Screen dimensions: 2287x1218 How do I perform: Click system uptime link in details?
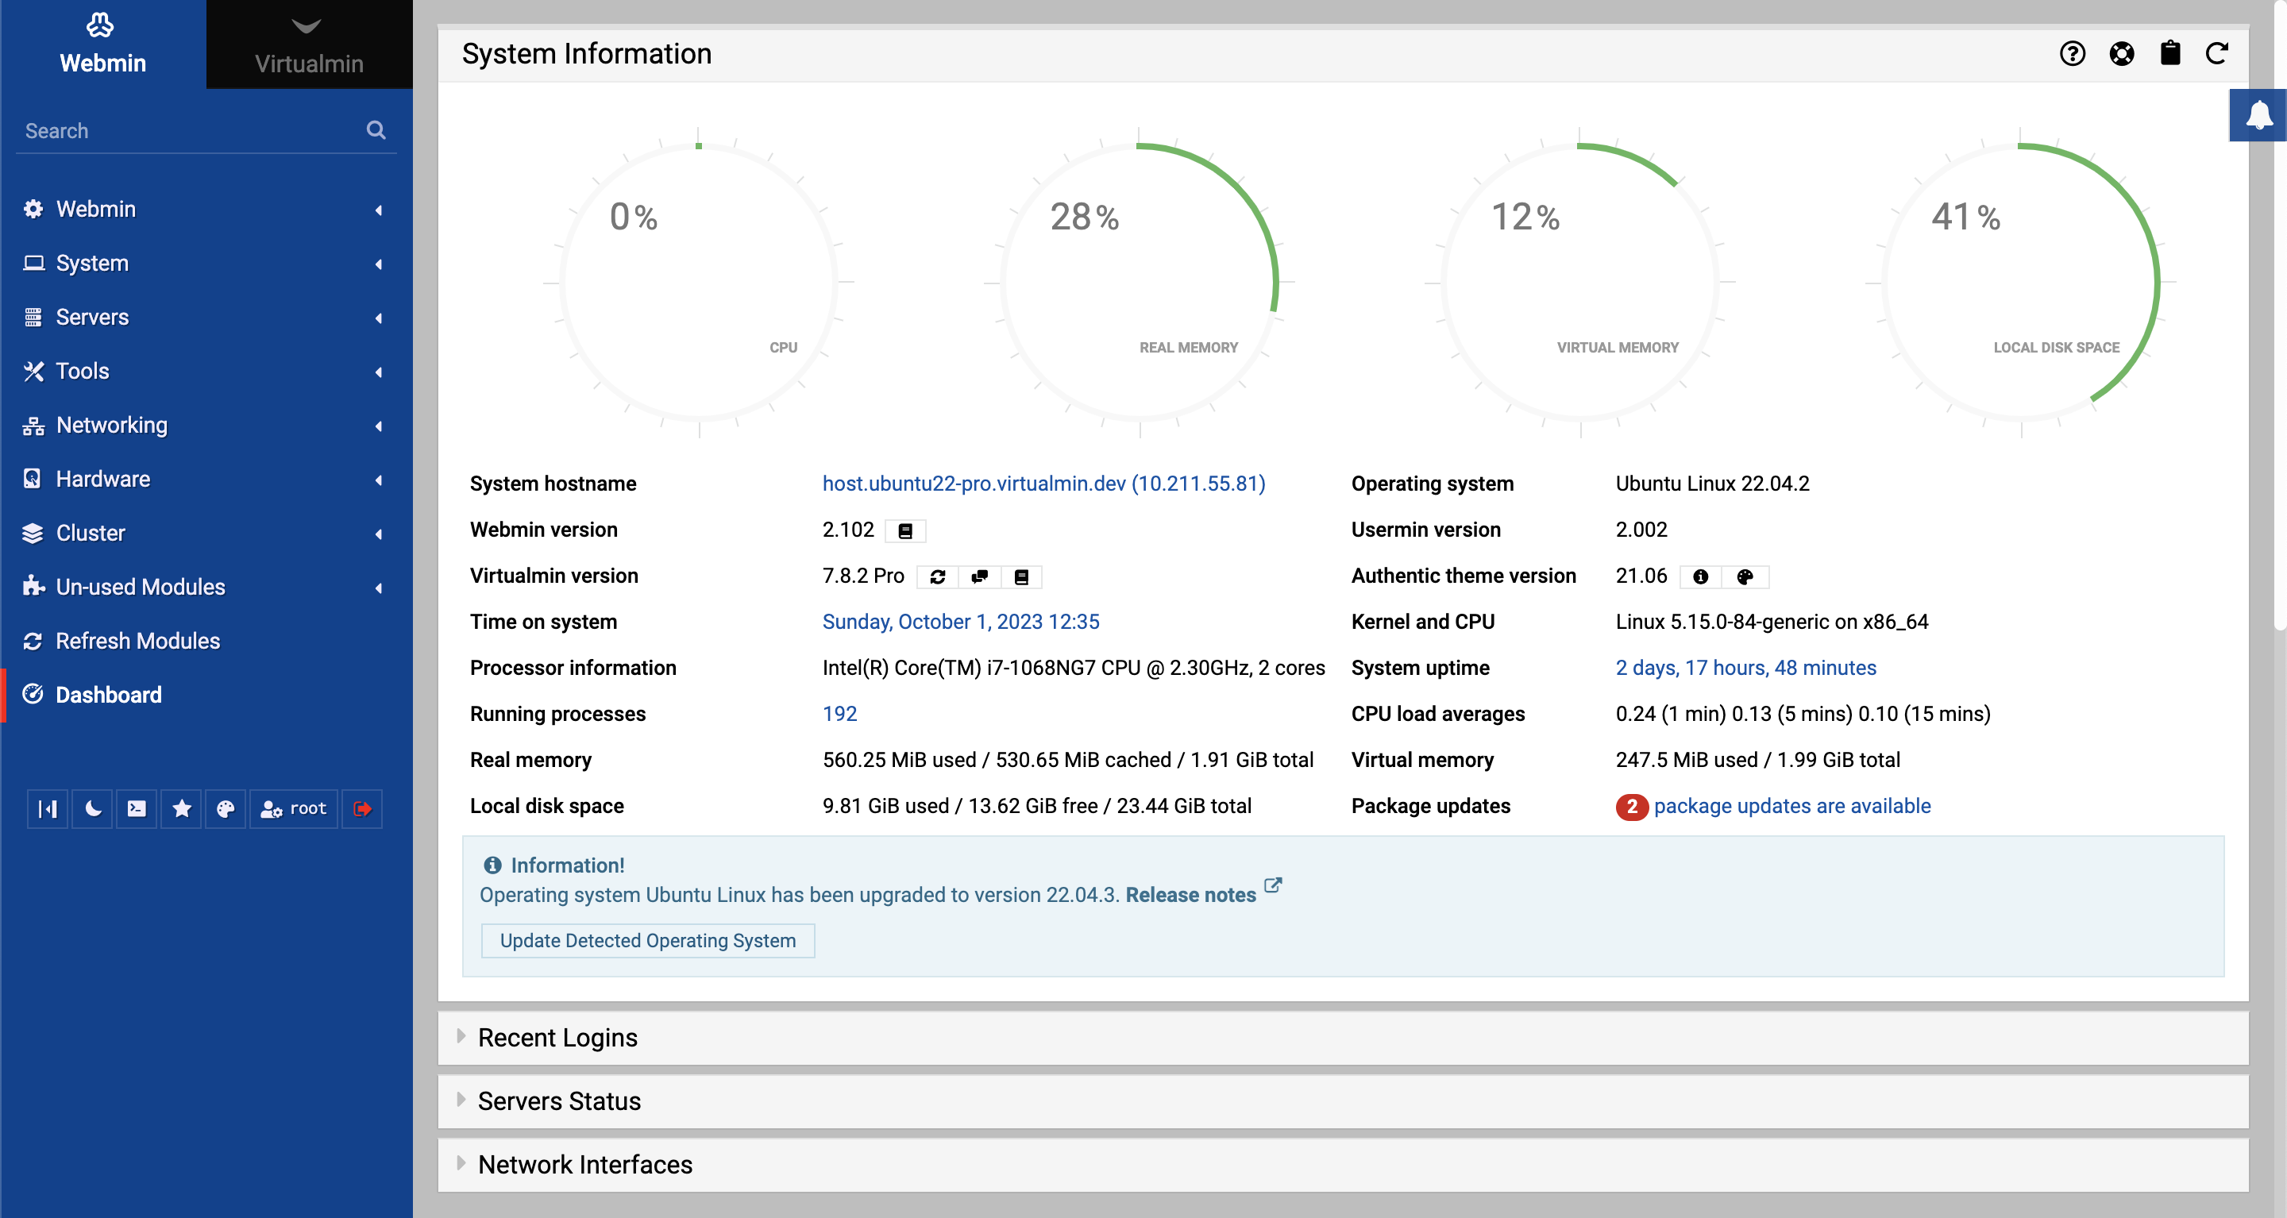[1747, 667]
